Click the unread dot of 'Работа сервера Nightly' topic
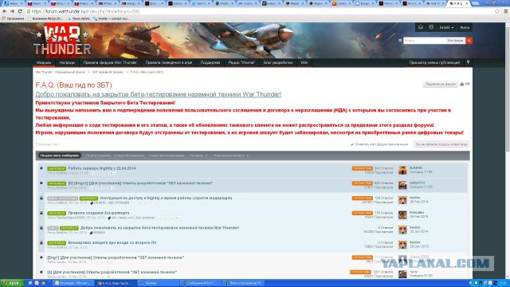The image size is (510, 287). click(x=41, y=168)
